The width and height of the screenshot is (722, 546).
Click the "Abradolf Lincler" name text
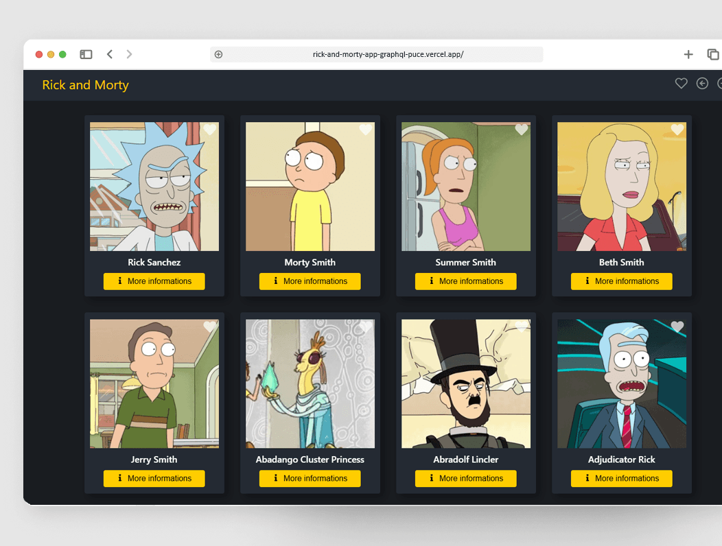click(x=466, y=460)
